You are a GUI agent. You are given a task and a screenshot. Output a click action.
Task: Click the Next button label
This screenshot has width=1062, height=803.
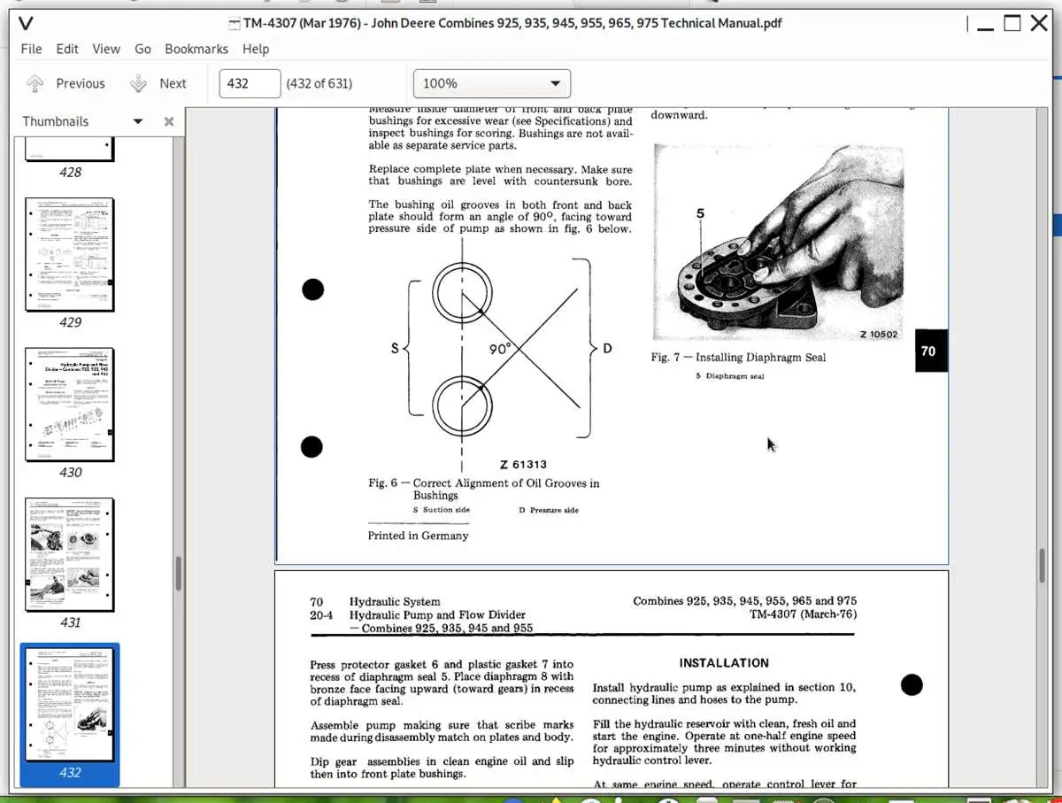coord(173,83)
